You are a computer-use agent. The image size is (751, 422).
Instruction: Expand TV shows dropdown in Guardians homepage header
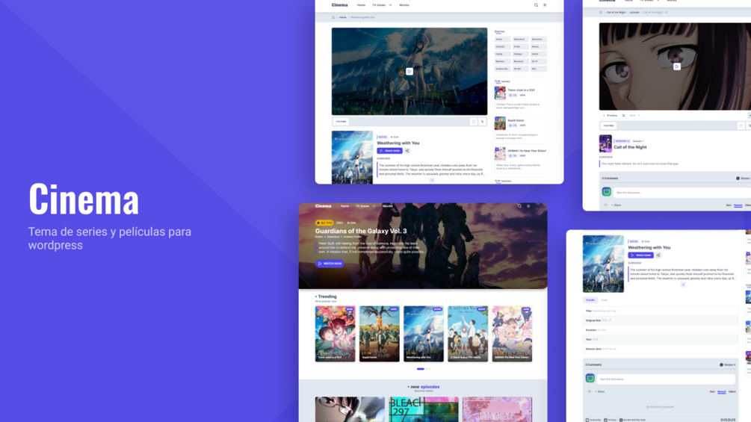[x=365, y=206]
